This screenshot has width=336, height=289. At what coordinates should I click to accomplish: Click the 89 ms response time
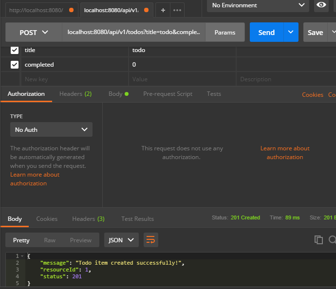point(292,217)
